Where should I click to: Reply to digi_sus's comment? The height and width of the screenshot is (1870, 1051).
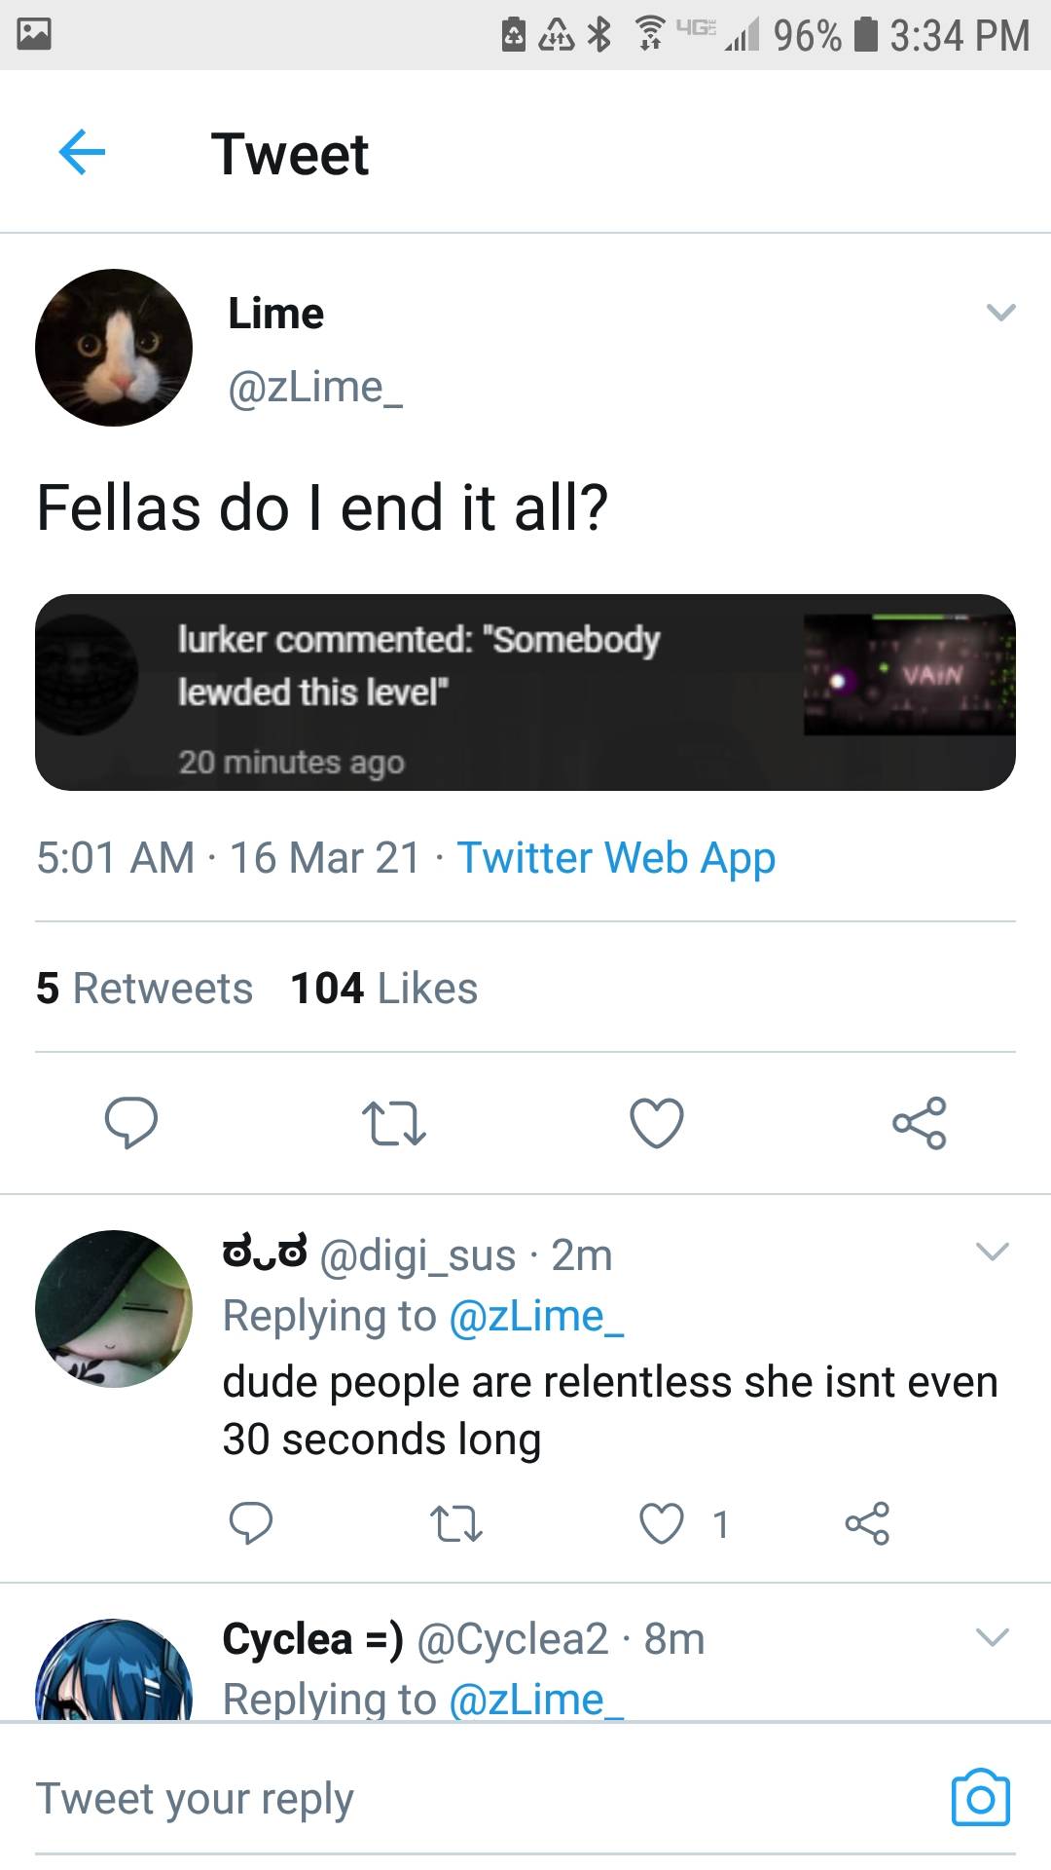point(251,1523)
